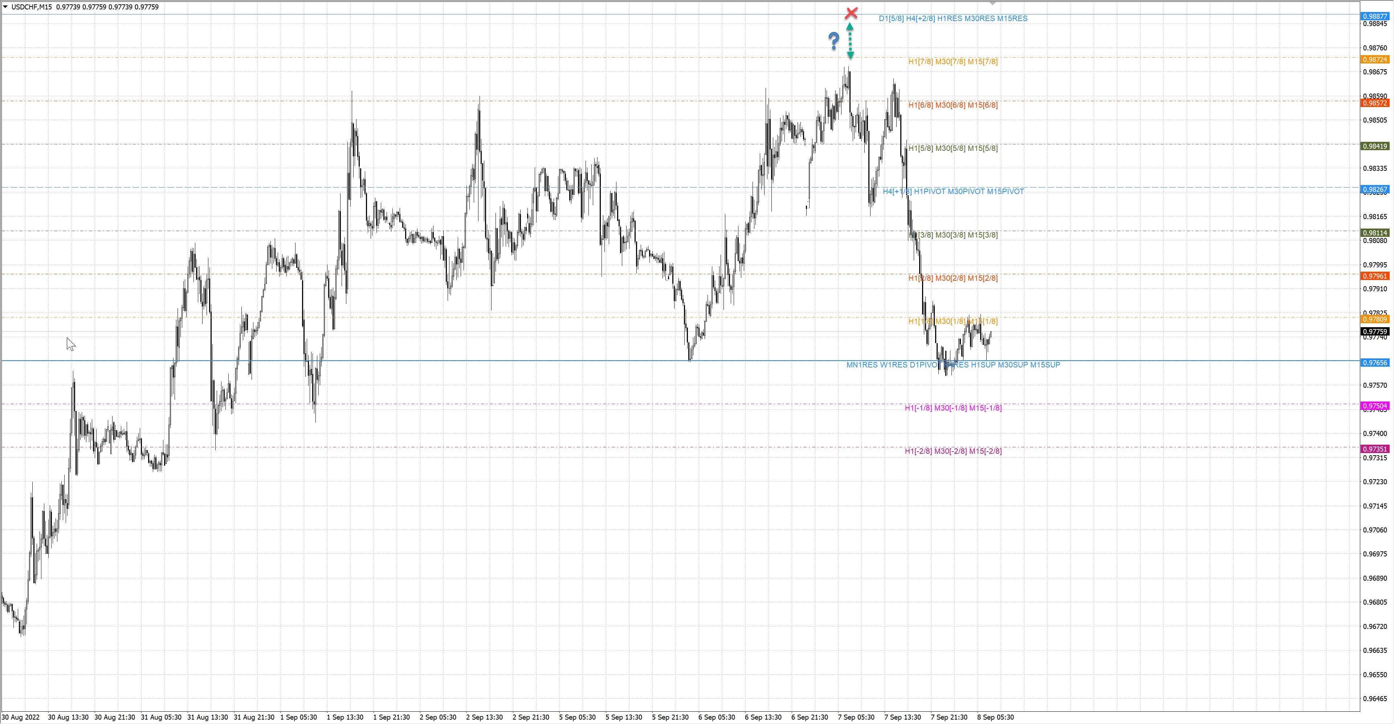This screenshot has width=1394, height=724.
Task: Click the green 0.98419 price tag
Action: pos(1374,146)
